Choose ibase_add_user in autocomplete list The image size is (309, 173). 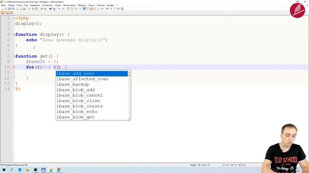point(92,74)
